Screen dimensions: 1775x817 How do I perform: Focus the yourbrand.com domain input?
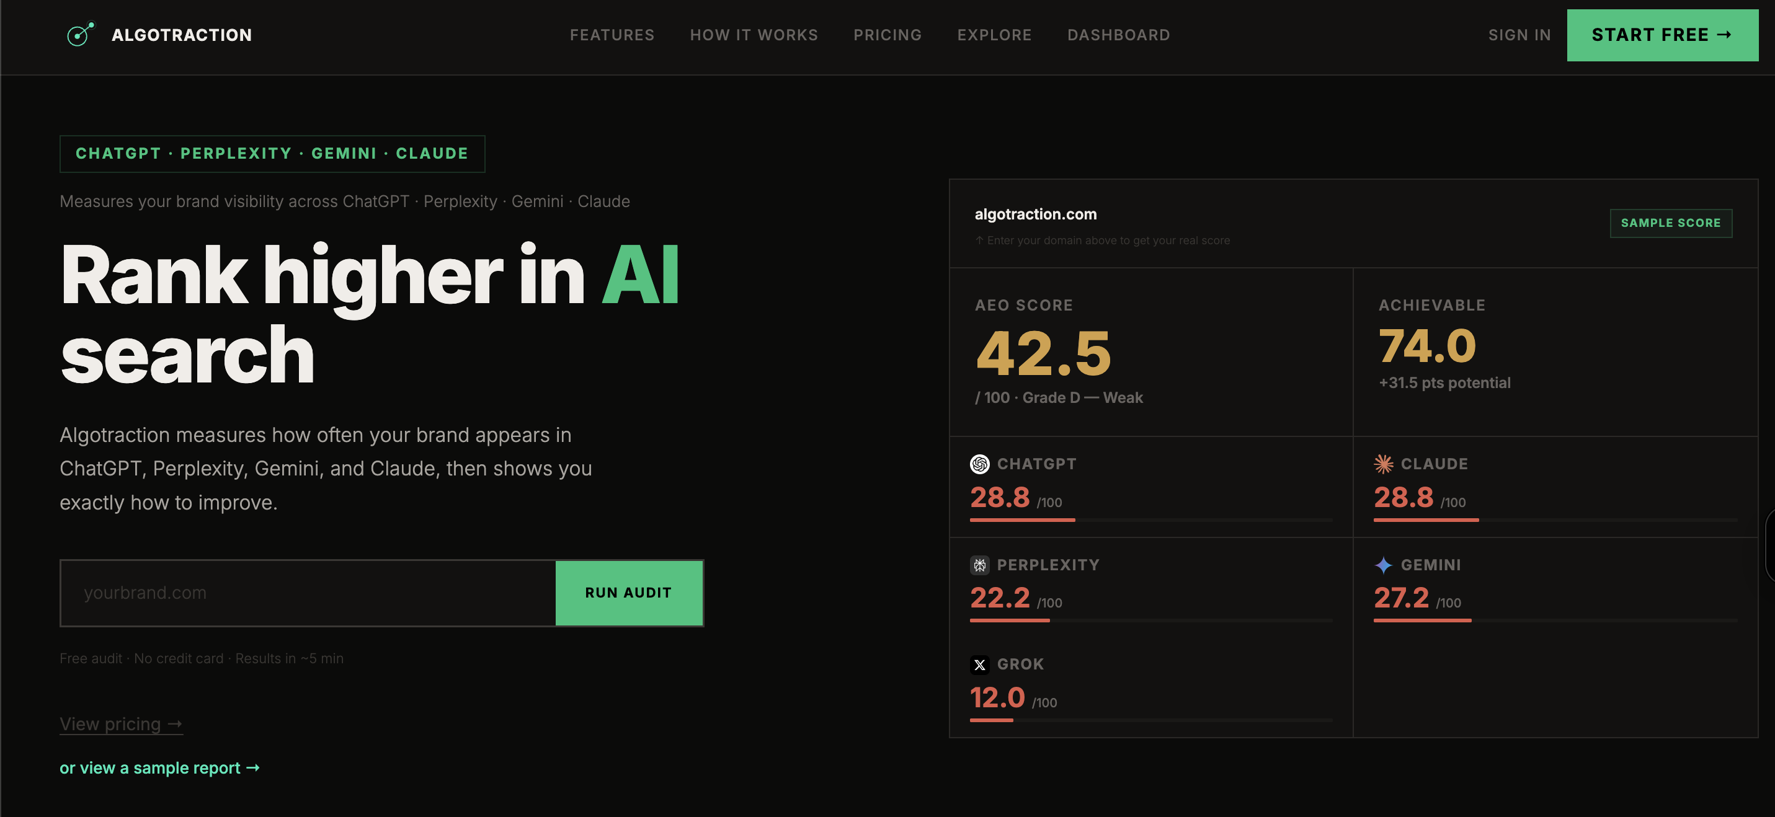coord(308,593)
